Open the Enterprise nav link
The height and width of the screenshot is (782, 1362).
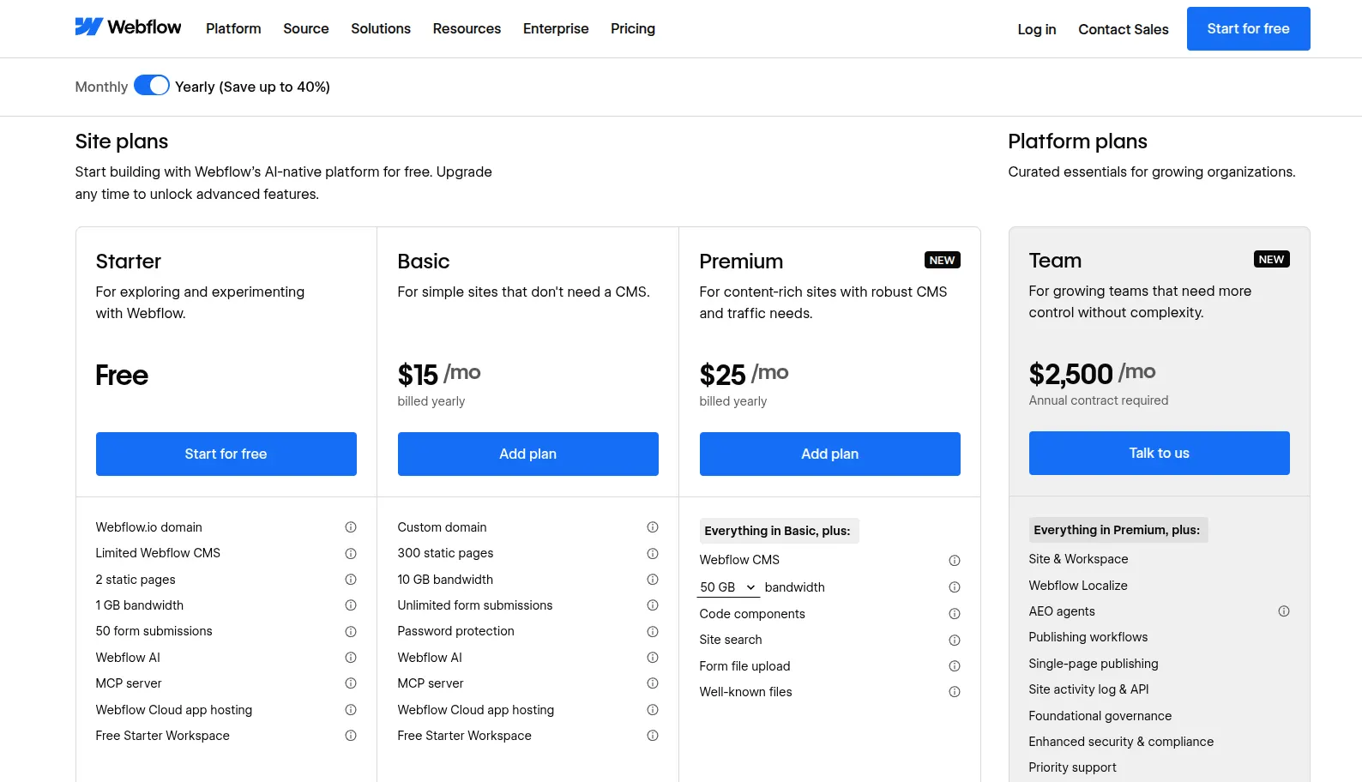click(556, 28)
